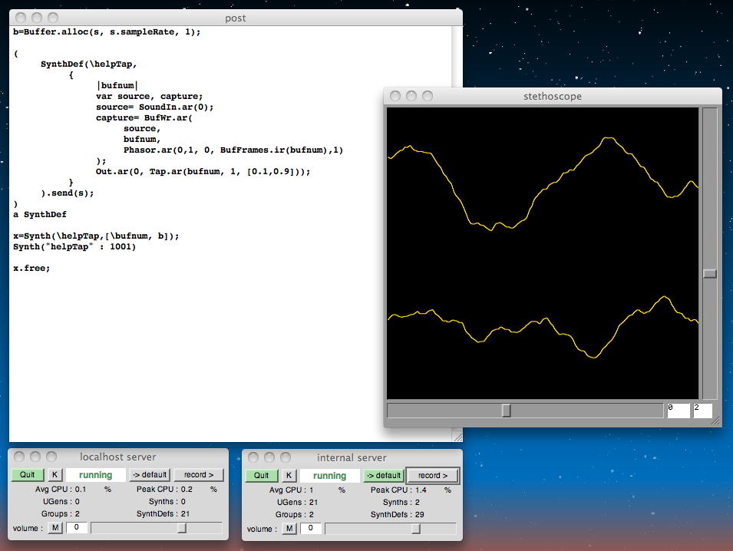The width and height of the screenshot is (733, 551).
Task: Click the K button in localhost server
Action: pyautogui.click(x=54, y=475)
